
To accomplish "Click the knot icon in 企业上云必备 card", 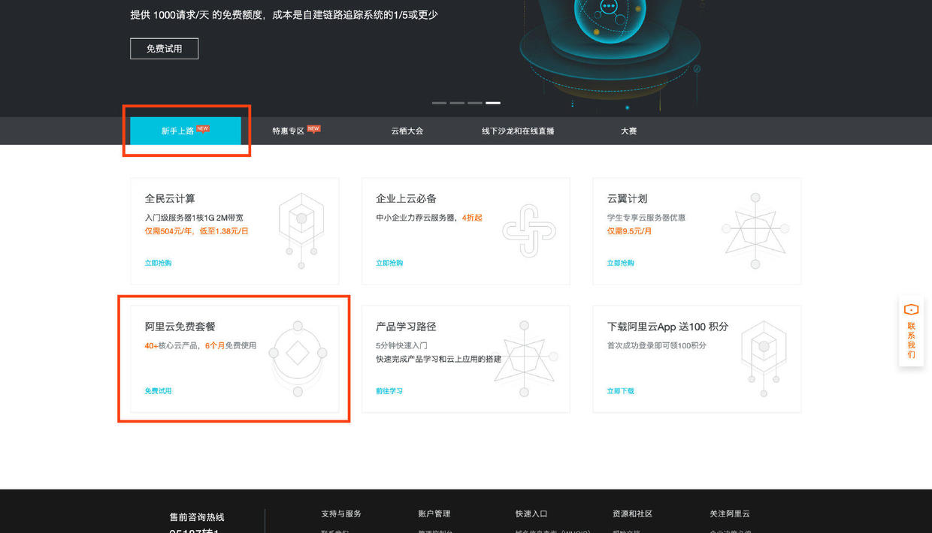I will pos(528,230).
